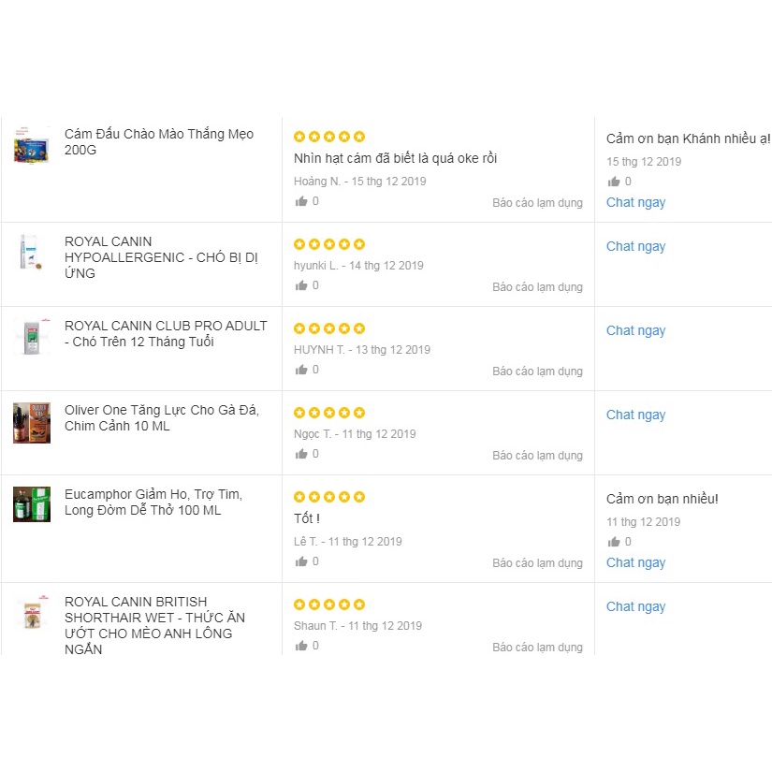Like seller reply "Cảm ơn bạn Khánh nhiều"
This screenshot has height=772, width=772.
tap(614, 182)
